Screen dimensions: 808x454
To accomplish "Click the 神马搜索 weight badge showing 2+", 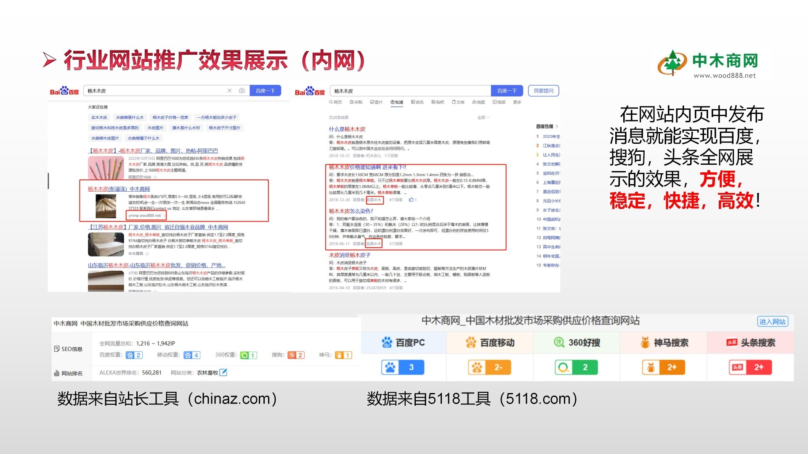I will pos(664,367).
